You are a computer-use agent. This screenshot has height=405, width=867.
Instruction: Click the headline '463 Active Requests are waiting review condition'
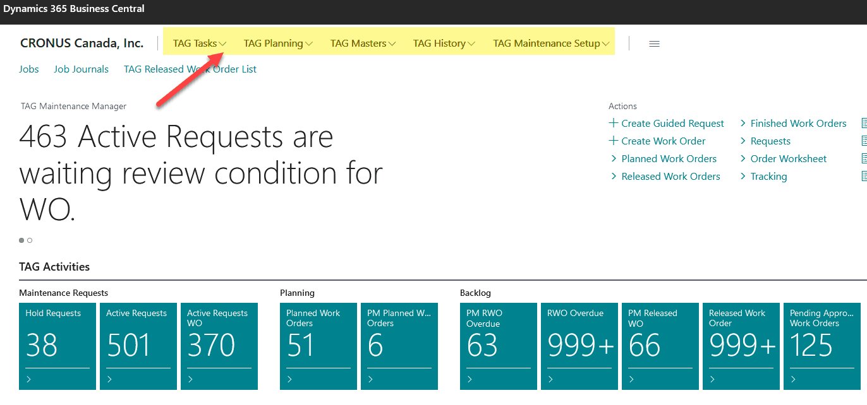pos(202,173)
